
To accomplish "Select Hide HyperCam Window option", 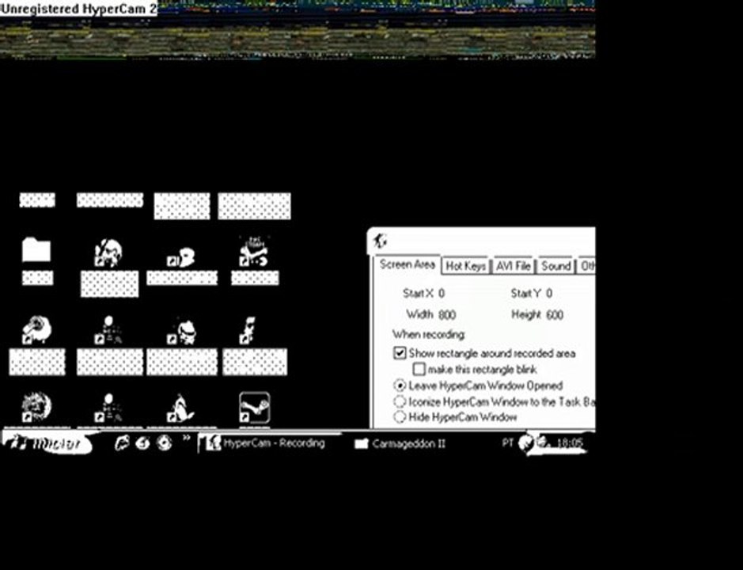I will click(400, 417).
